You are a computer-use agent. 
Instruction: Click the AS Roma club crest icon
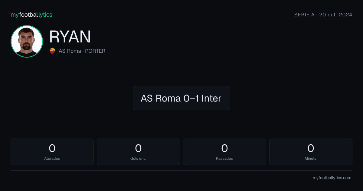tap(52, 51)
